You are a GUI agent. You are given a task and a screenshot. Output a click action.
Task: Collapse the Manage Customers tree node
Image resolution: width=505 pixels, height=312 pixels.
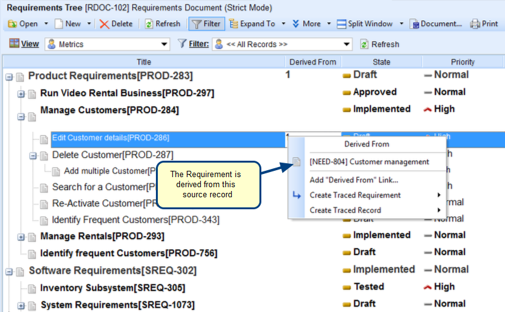pos(21,117)
